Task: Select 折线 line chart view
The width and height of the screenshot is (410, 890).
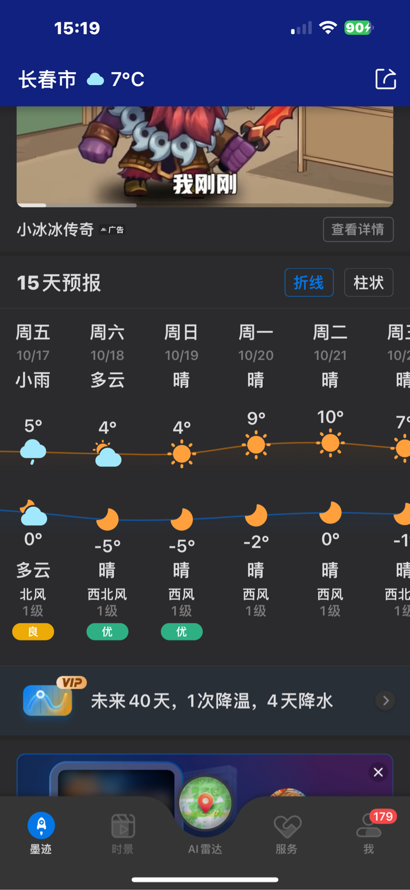Action: (309, 282)
